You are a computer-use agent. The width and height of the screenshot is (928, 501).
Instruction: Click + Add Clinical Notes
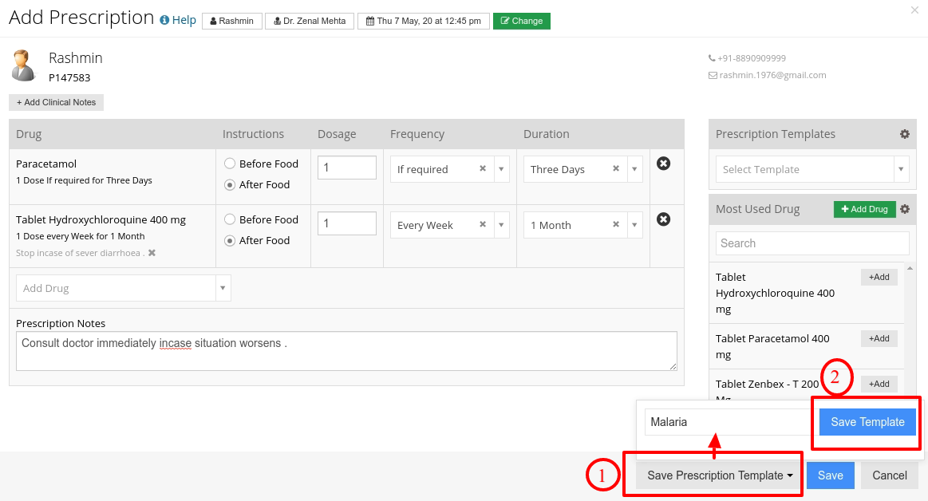point(56,102)
